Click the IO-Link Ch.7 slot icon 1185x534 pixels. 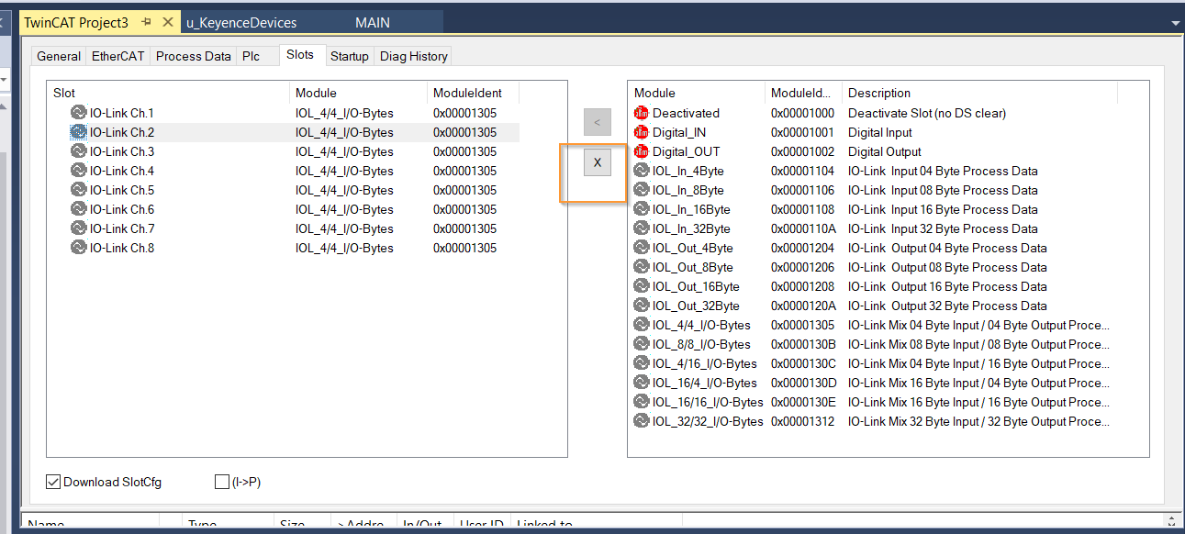[78, 228]
